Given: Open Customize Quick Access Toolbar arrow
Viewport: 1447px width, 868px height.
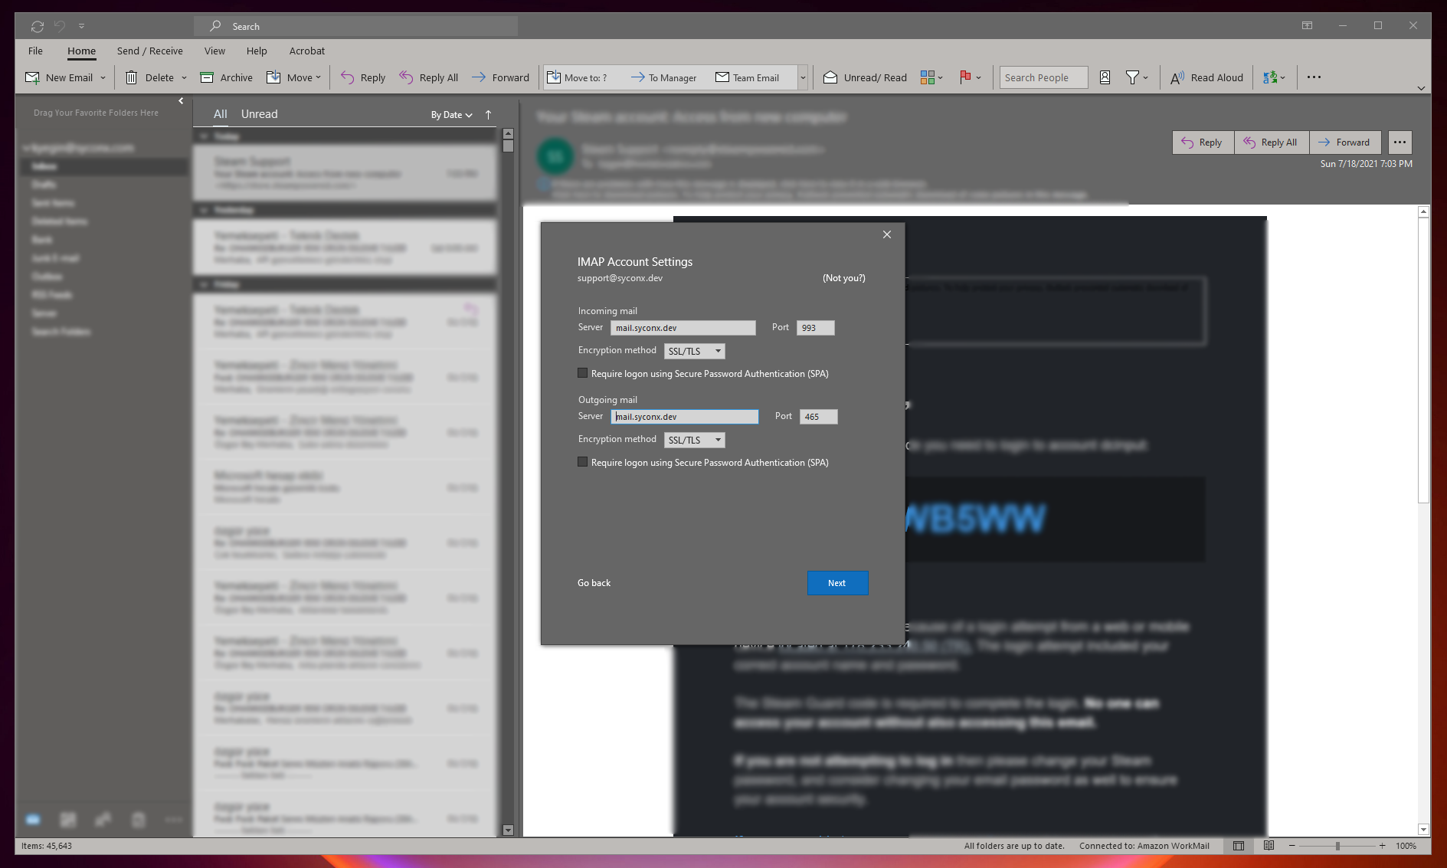Looking at the screenshot, I should 81,26.
